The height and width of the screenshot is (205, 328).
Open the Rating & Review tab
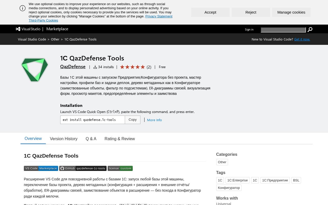coord(120,139)
